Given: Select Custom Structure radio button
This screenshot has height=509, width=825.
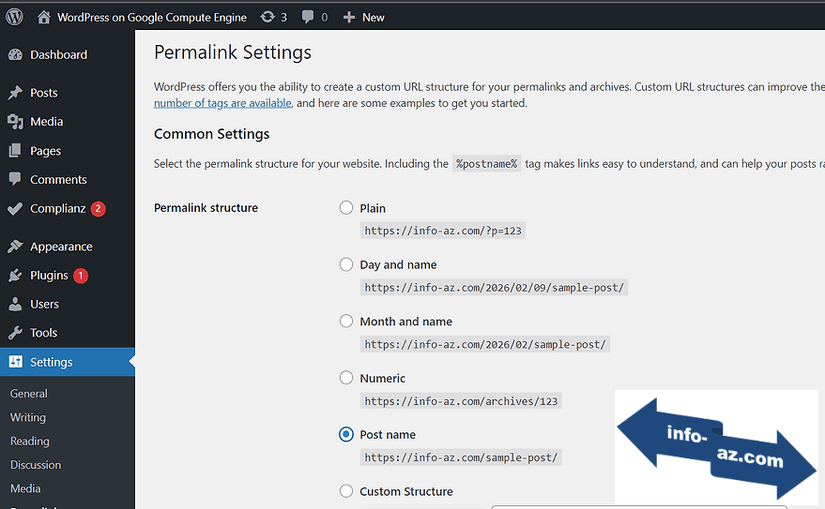Looking at the screenshot, I should [x=346, y=491].
